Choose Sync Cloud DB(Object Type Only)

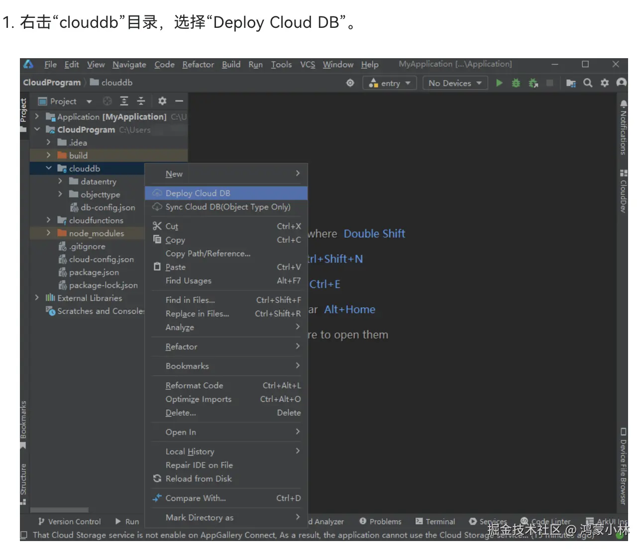tap(226, 207)
